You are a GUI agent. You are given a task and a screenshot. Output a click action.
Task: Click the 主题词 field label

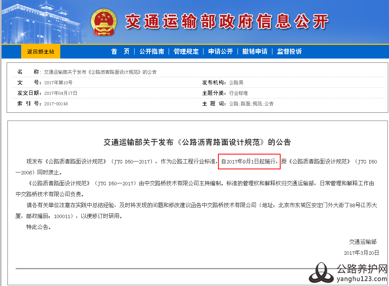[214, 104]
